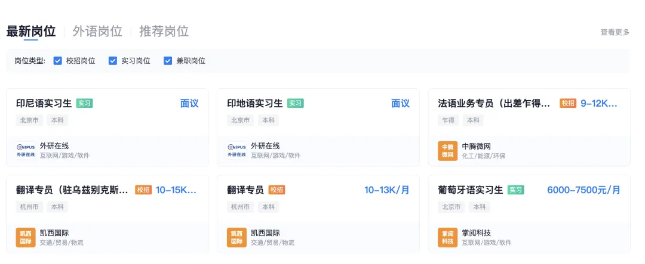Image resolution: width=645 pixels, height=264 pixels.
Task: Open the 葡萄牙语实习生 job title
Action: click(471, 190)
